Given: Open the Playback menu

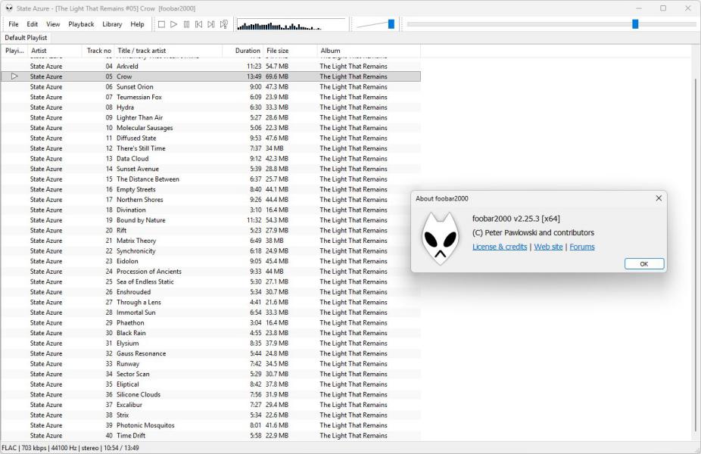Looking at the screenshot, I should [81, 24].
